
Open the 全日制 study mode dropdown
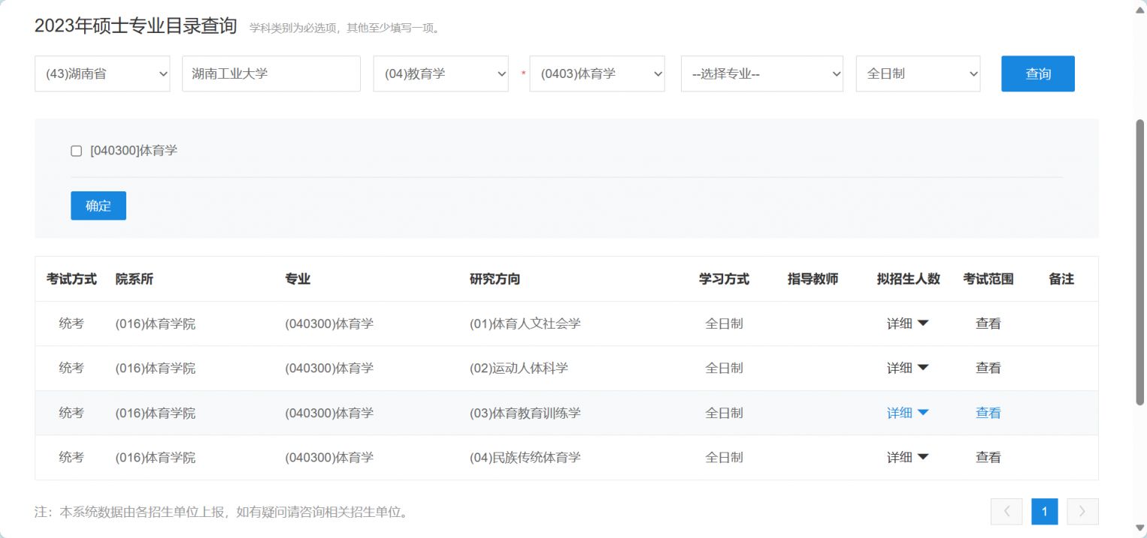[919, 74]
